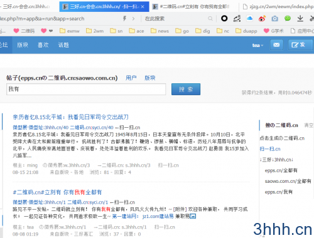Image resolution: width=314 pixels, height=238 pixels.
Task: Click the blue 搜索 button
Action: [x=186, y=89]
